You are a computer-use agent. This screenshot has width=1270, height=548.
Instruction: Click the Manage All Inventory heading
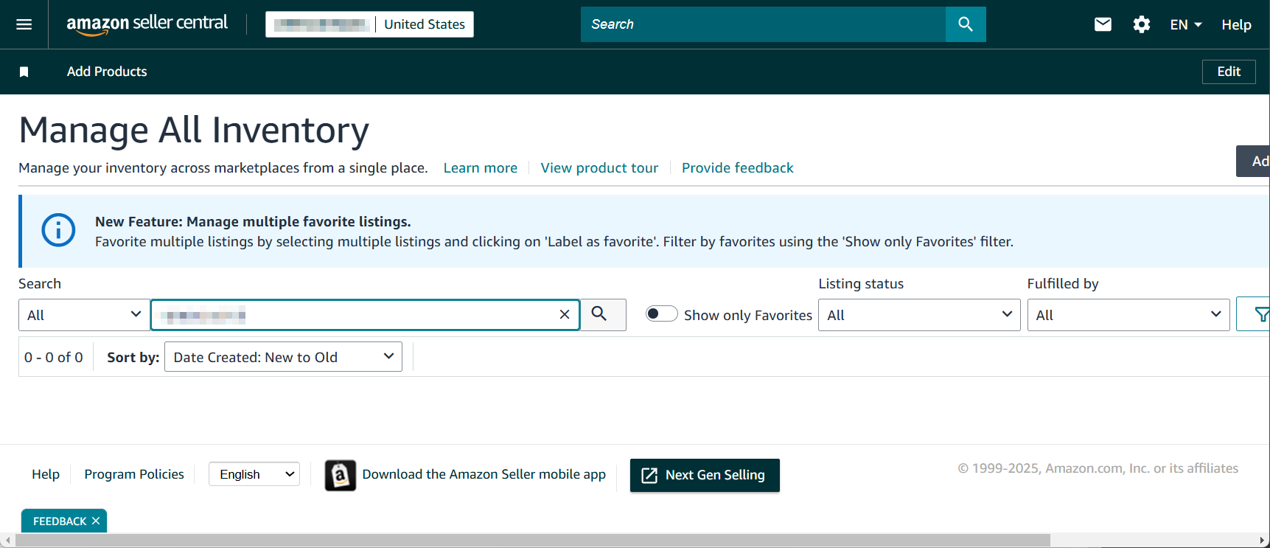(x=194, y=131)
